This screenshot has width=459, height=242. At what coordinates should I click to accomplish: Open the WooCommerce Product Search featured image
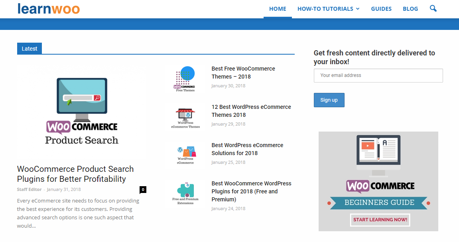click(82, 112)
